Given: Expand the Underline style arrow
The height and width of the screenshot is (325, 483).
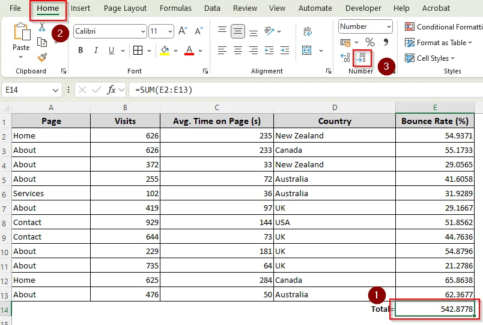Looking at the screenshot, I should (123, 51).
